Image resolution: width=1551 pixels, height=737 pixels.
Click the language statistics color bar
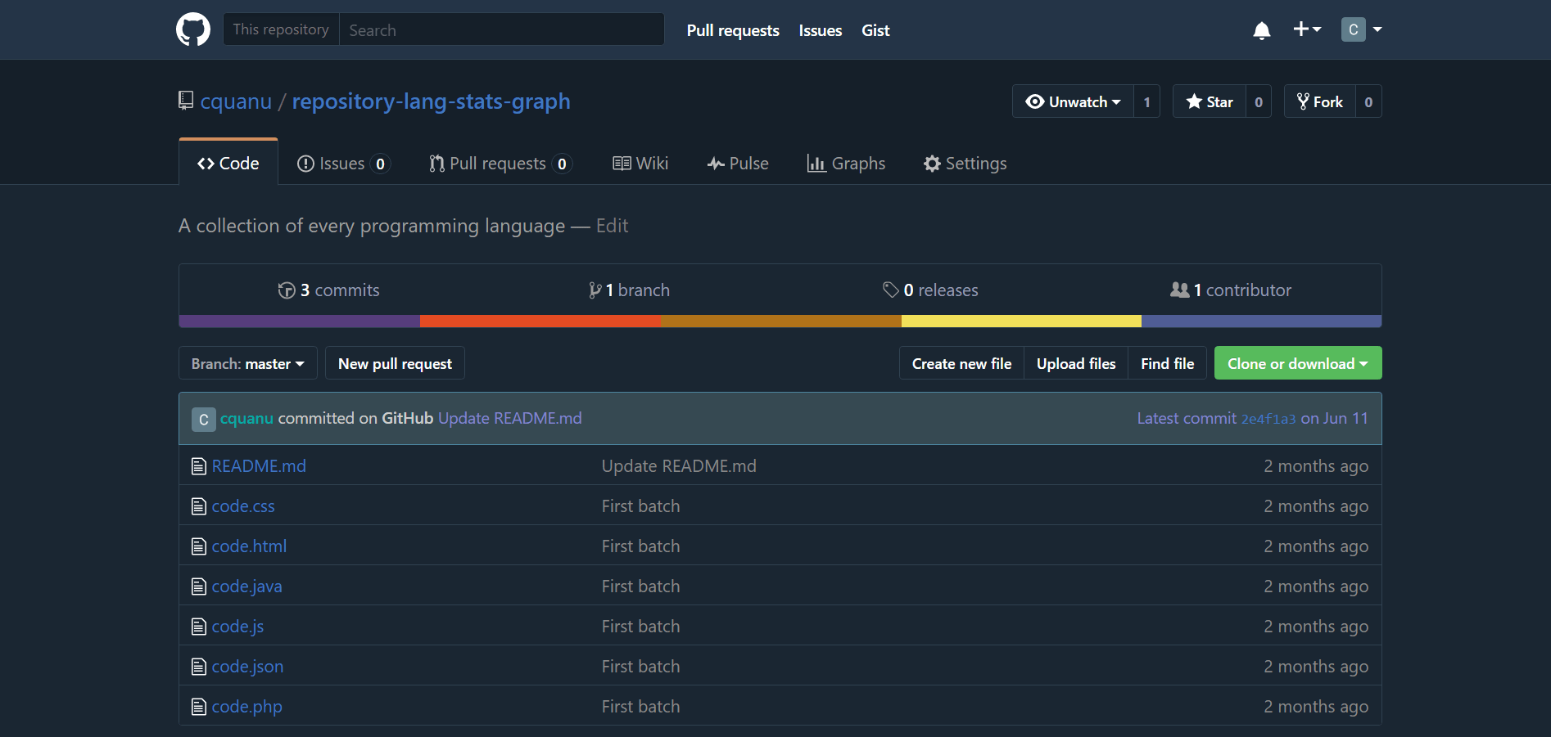(x=778, y=321)
